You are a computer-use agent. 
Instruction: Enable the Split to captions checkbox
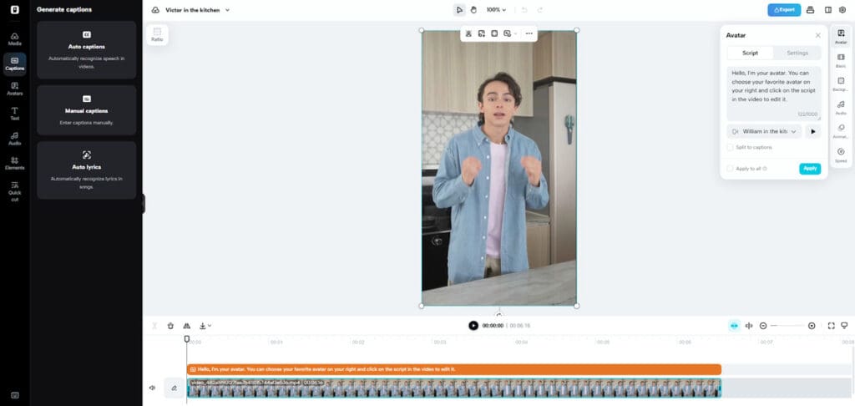coord(730,147)
